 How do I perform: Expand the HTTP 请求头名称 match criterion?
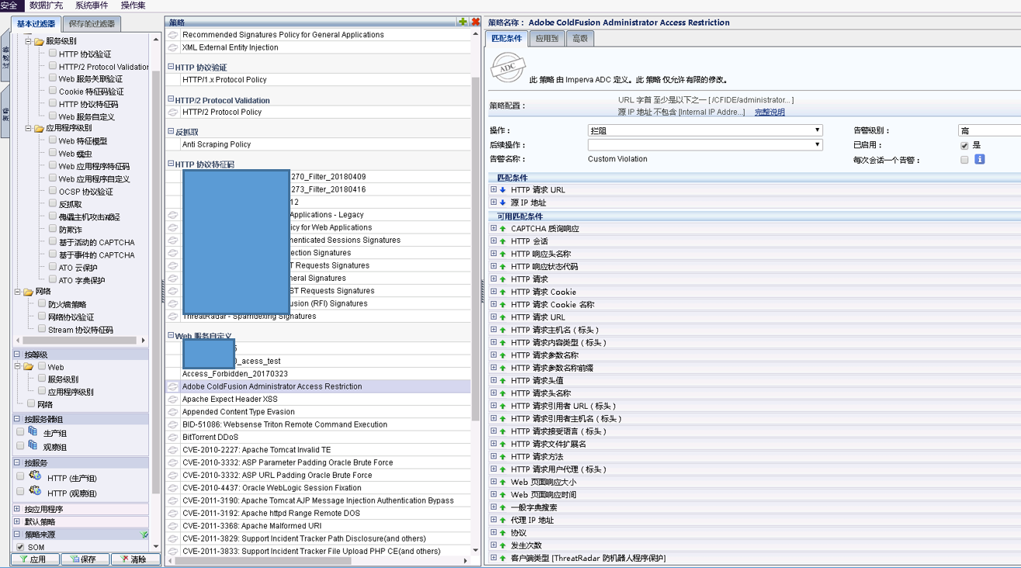(493, 393)
